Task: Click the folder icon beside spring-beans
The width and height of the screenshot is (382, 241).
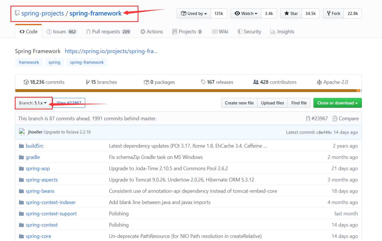Action: [21, 191]
